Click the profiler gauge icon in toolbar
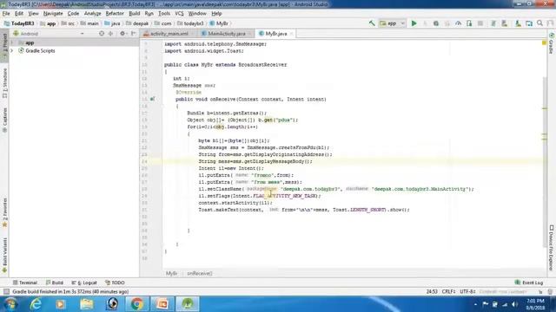This screenshot has width=556, height=312. pos(458,23)
